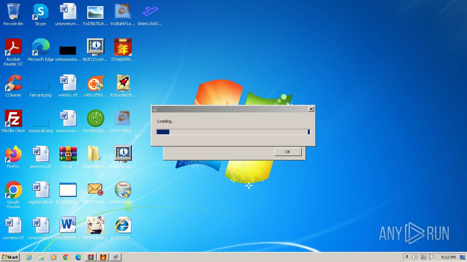Select the 2fcd0558a0 window icon file
This screenshot has height=262, width=467.
pos(68,193)
